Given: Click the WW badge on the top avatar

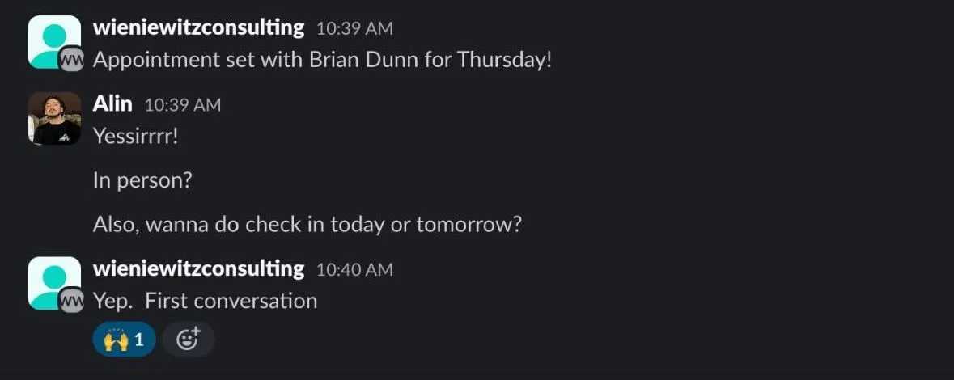Looking at the screenshot, I should point(72,60).
